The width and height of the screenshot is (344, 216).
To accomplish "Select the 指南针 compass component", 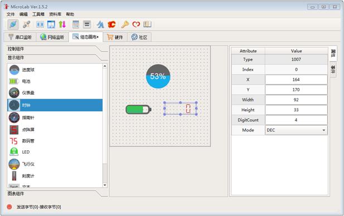I will click(x=55, y=117).
